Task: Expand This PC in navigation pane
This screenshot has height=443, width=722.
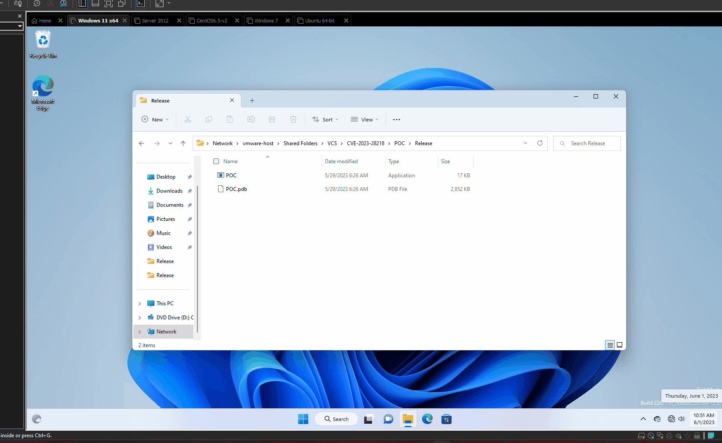Action: (140, 304)
